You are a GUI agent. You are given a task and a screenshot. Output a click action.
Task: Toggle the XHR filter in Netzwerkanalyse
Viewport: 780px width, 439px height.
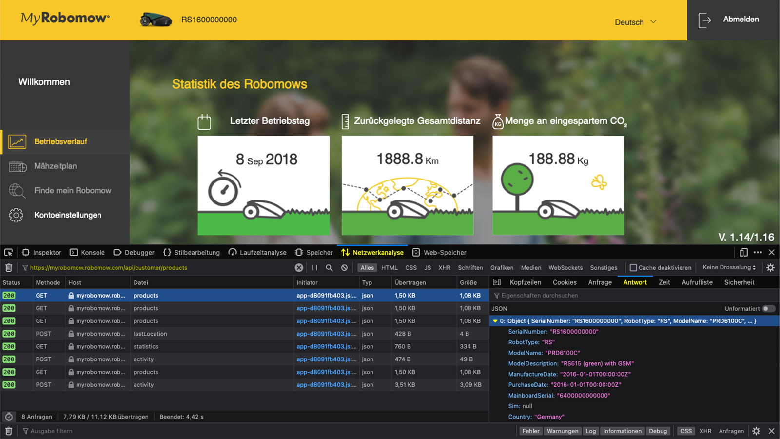click(444, 268)
